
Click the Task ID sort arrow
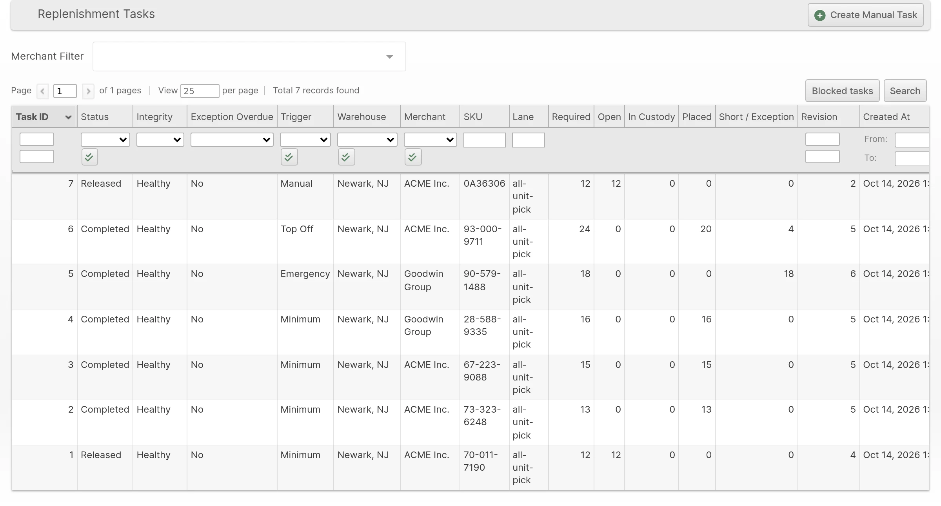tap(68, 117)
